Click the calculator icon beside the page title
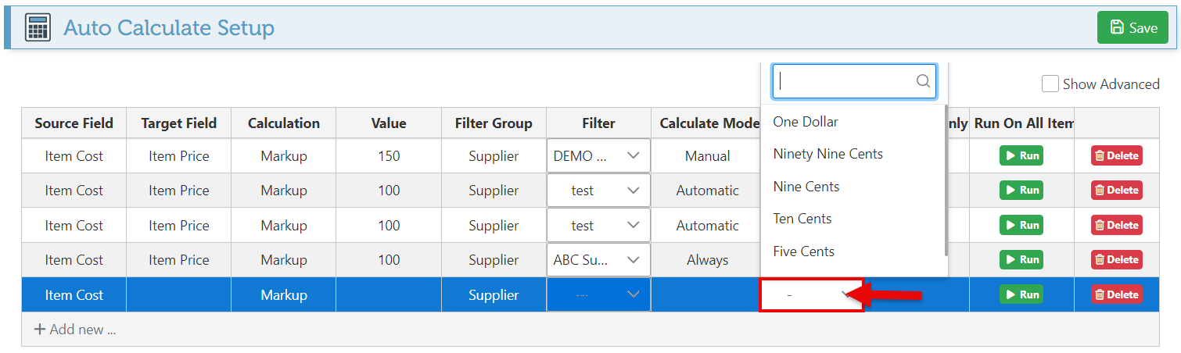 38,28
